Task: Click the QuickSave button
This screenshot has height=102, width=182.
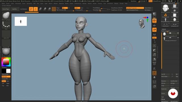Action: pyautogui.click(x=133, y=1)
